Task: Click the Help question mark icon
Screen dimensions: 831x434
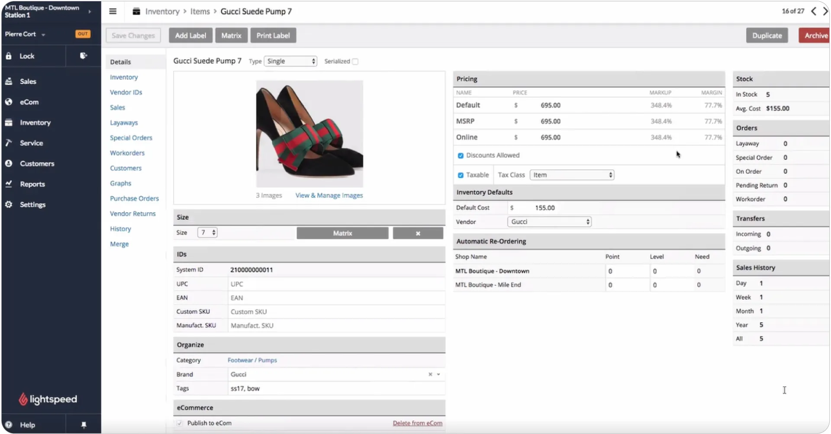Action: (x=9, y=425)
